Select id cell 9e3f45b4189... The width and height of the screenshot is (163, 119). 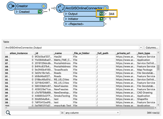click(44, 70)
